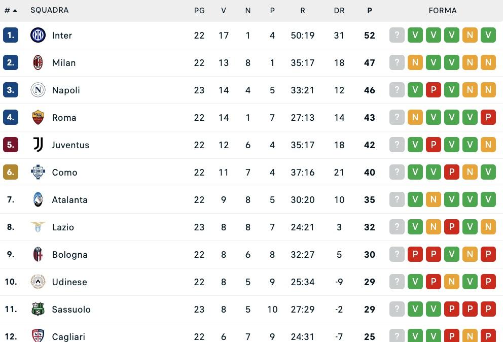
Task: Click the Lazio club crest
Action: [38, 227]
